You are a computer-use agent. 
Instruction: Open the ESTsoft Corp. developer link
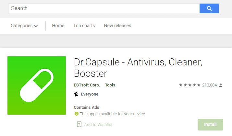coord(87,85)
